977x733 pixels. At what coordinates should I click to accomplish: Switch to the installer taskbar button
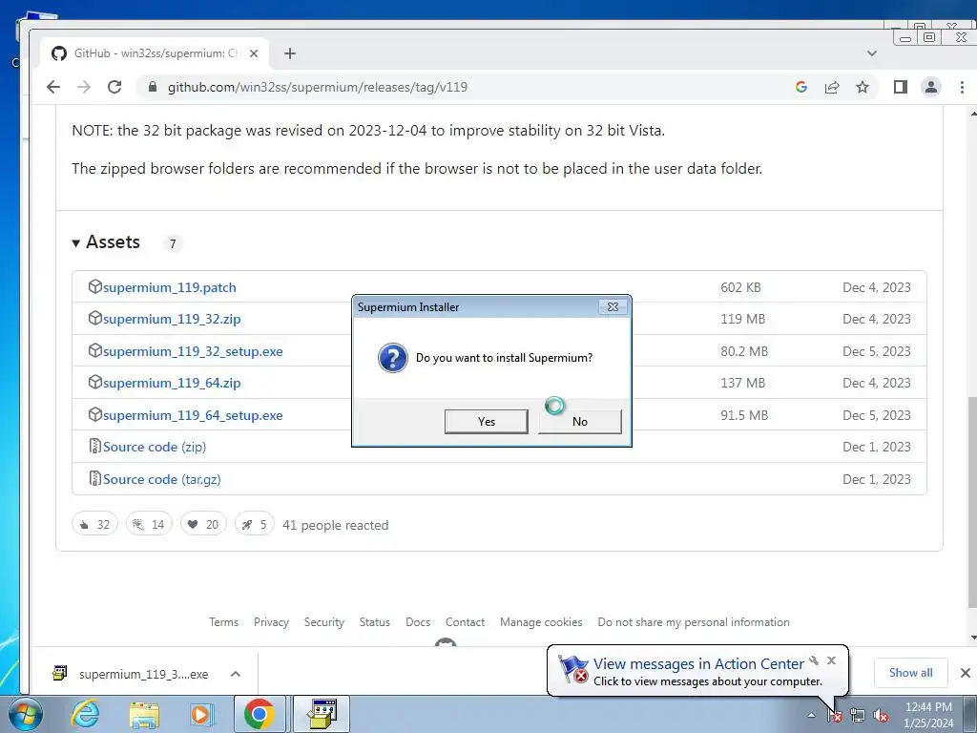click(x=322, y=714)
